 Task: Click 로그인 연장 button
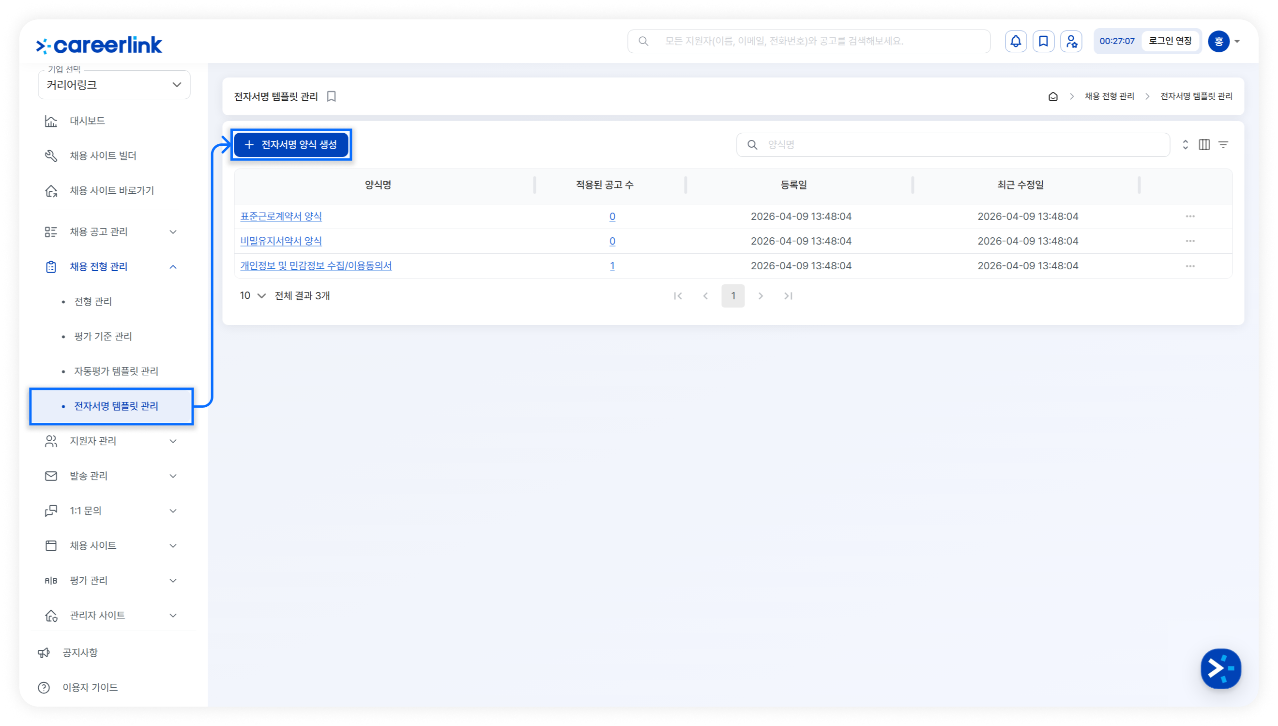coord(1170,41)
